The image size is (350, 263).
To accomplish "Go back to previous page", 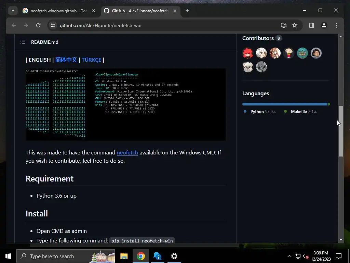I will click(14, 25).
